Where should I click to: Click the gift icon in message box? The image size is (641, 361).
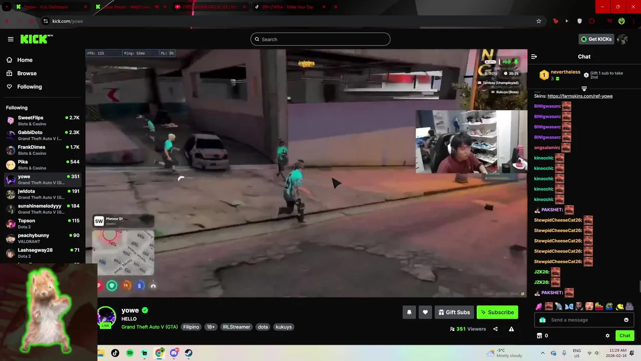[542, 320]
